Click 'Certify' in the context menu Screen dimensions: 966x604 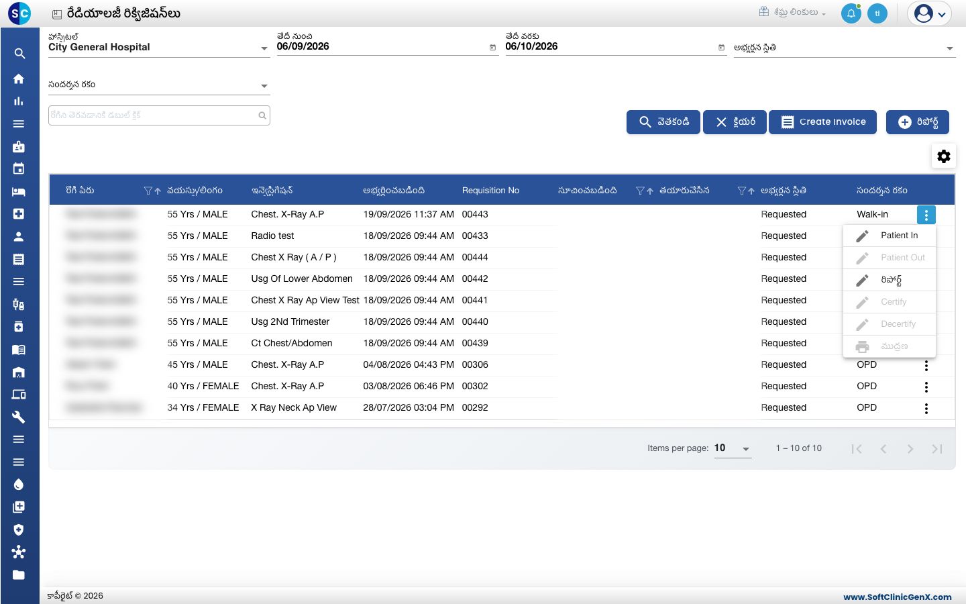[890, 302]
